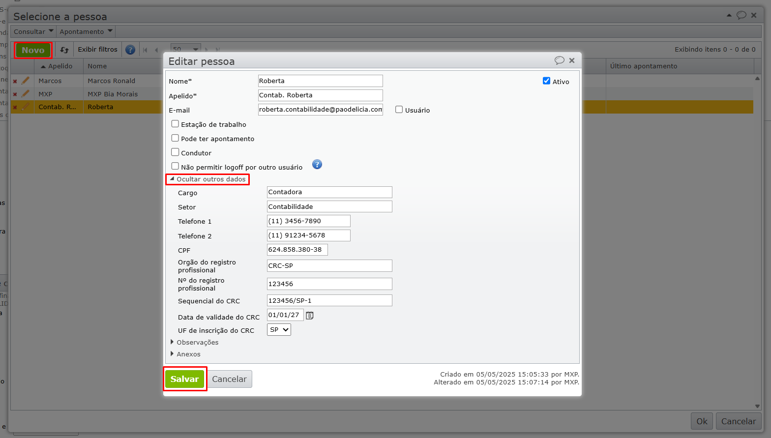Enable the Usuário checkbox
The height and width of the screenshot is (438, 771).
(399, 110)
